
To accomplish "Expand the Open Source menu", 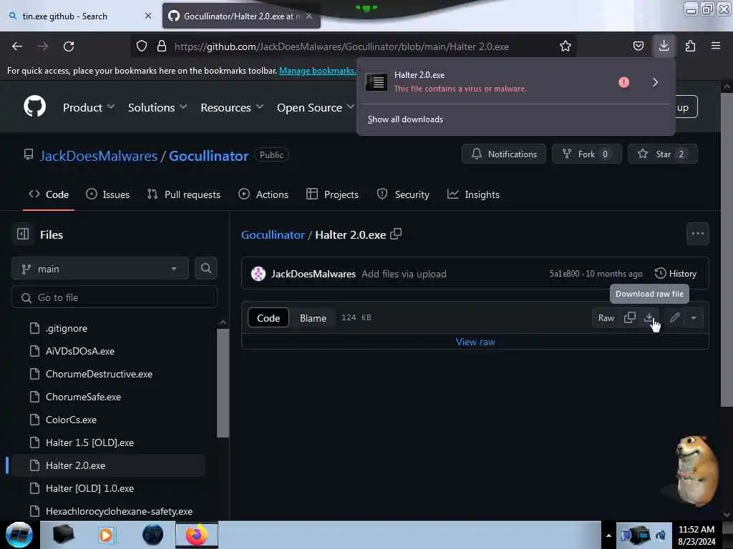I will [316, 107].
